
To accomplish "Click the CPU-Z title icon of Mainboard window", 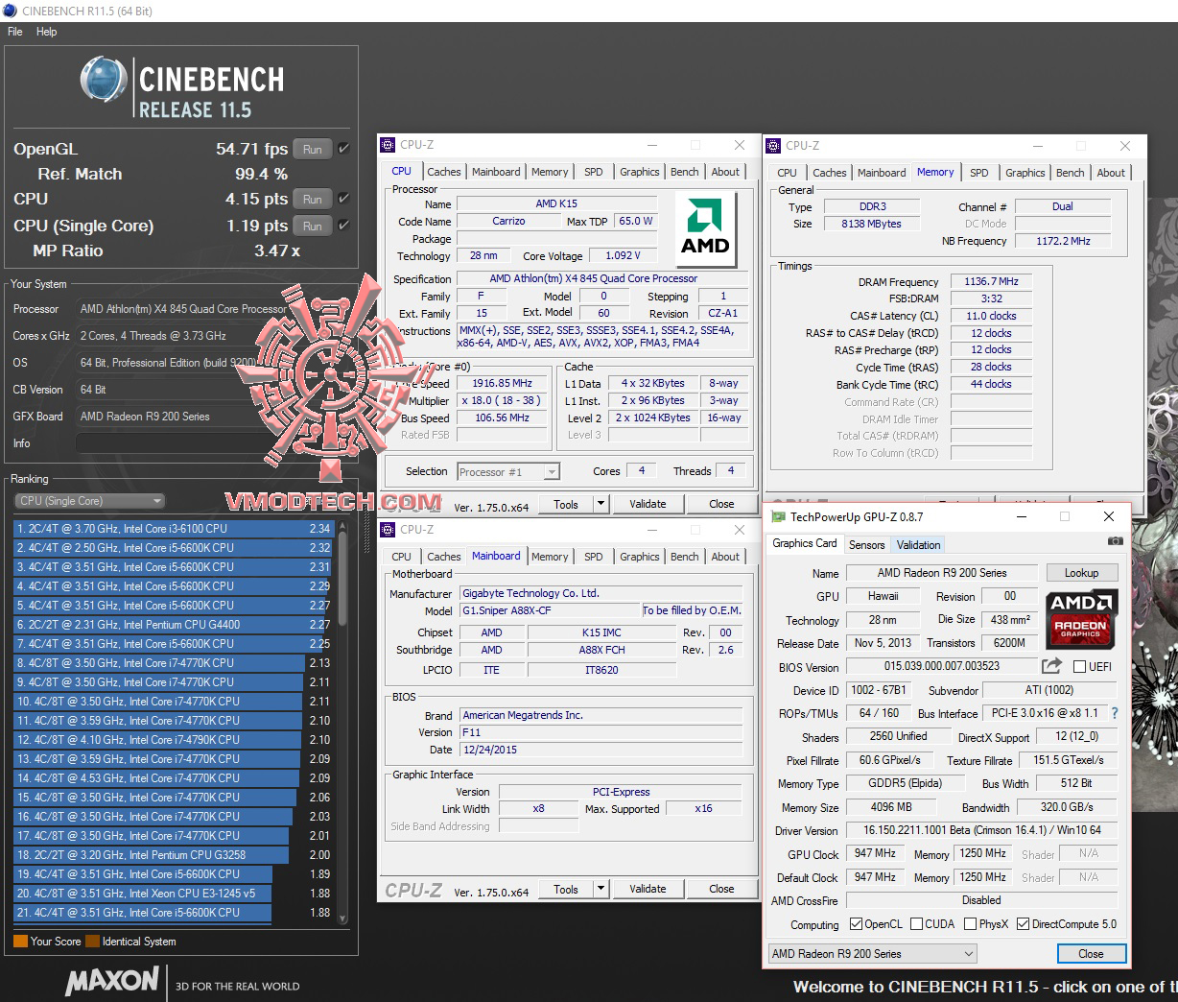I will (x=388, y=530).
